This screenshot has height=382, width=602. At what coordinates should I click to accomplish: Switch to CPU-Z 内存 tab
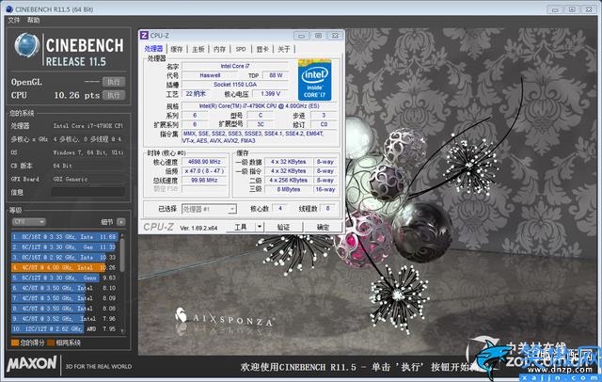219,49
